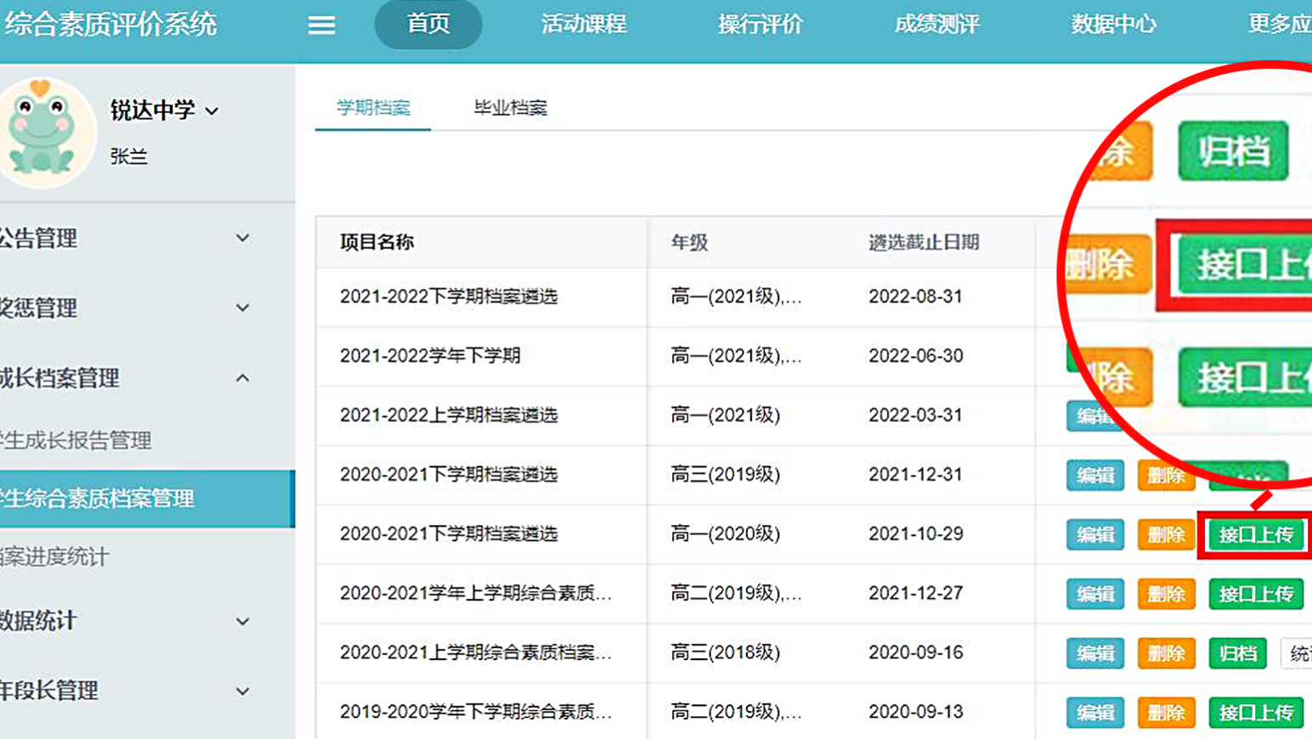
Task: Click the 遴选截止日期 column header
Action: point(924,242)
